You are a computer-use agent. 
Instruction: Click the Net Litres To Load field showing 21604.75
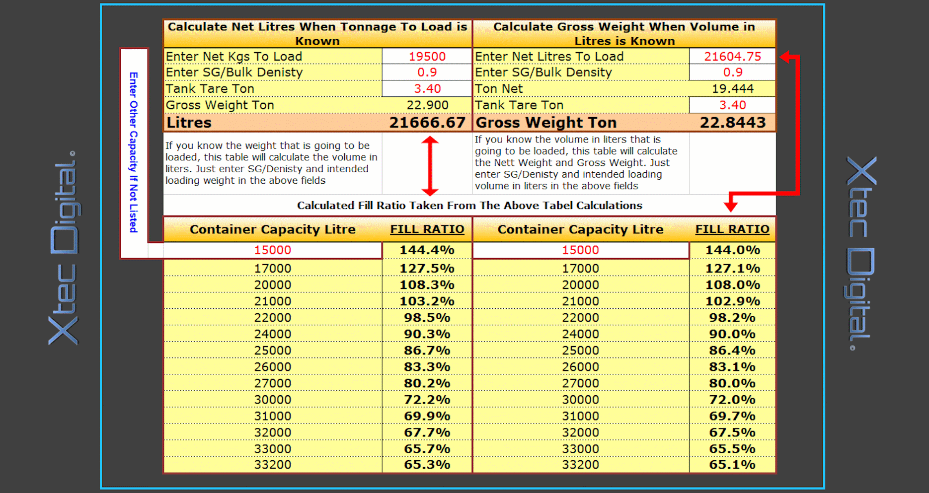pos(732,56)
